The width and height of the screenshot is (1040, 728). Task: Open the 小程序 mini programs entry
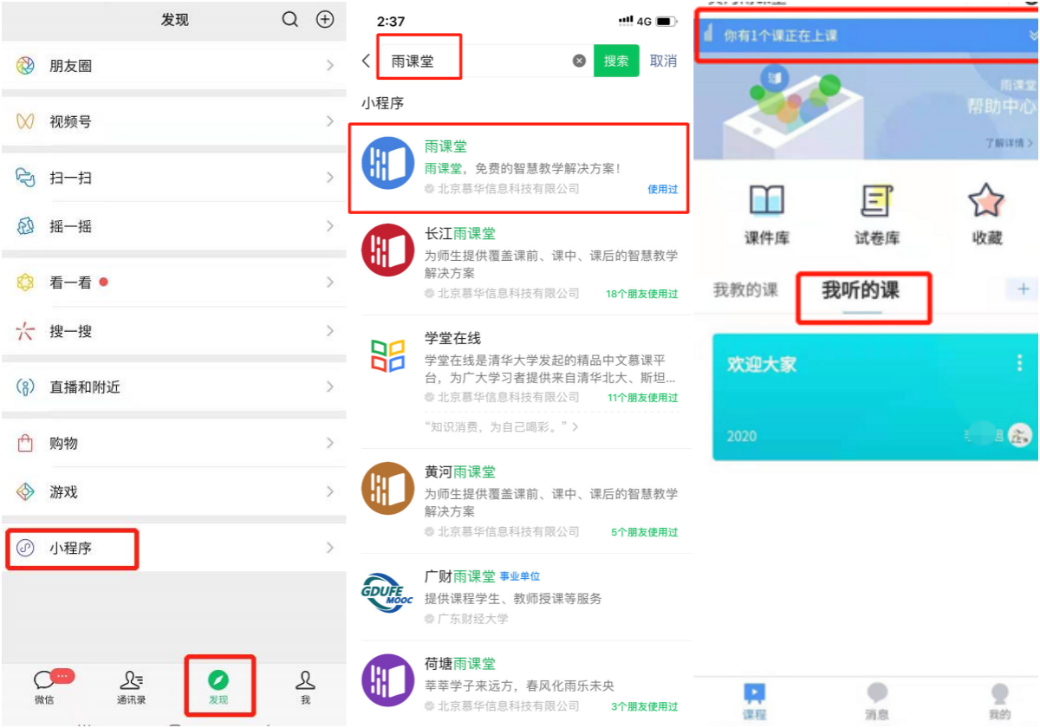pos(71,548)
